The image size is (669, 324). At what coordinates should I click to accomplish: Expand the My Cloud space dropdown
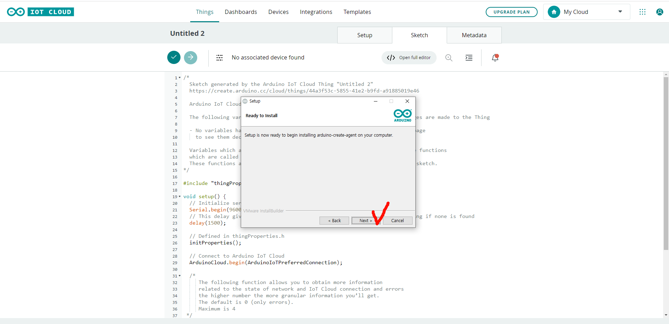click(x=620, y=11)
